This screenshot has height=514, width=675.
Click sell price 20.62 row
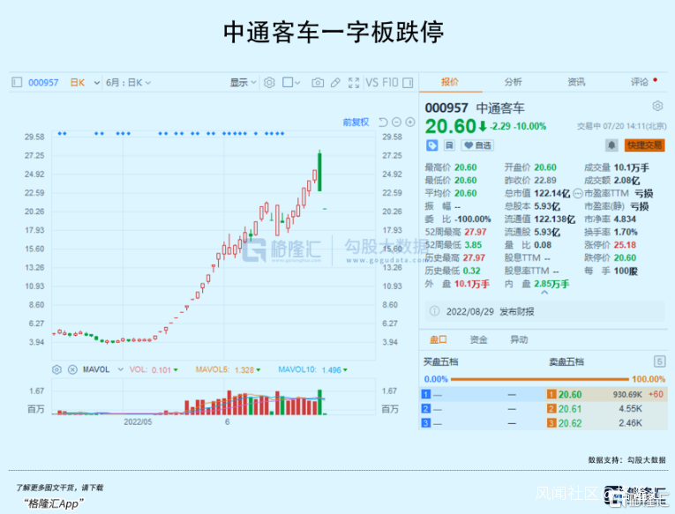[607, 423]
